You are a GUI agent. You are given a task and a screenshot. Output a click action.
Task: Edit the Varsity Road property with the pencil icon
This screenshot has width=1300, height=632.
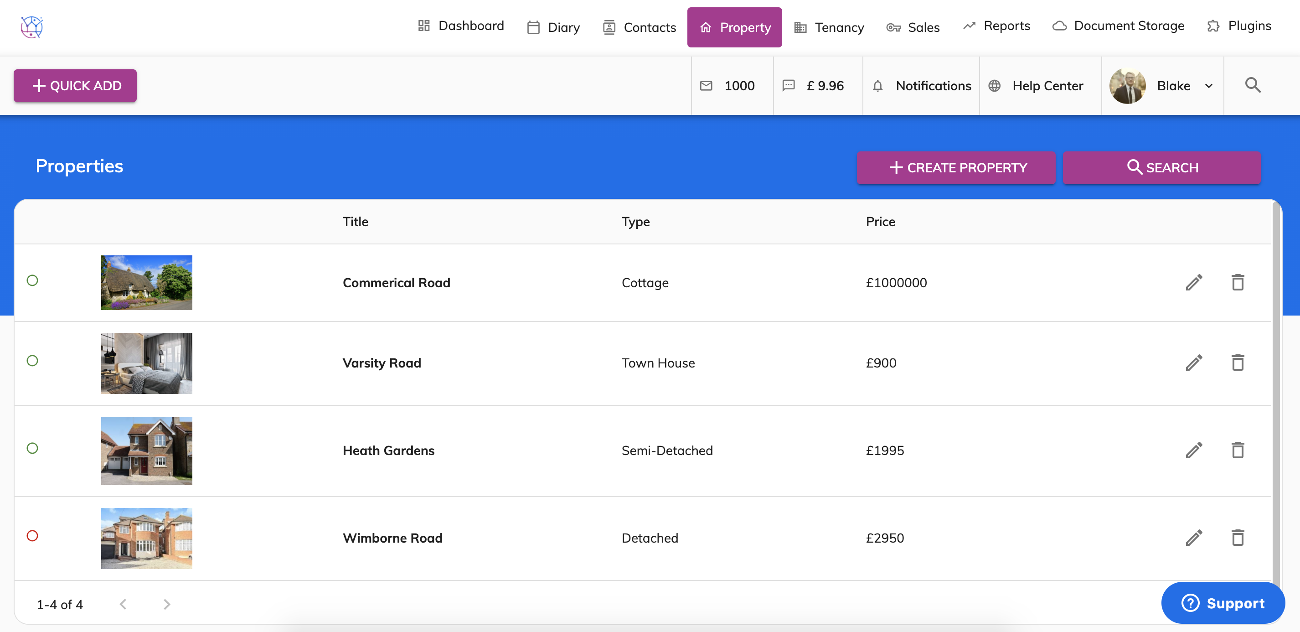(1194, 363)
